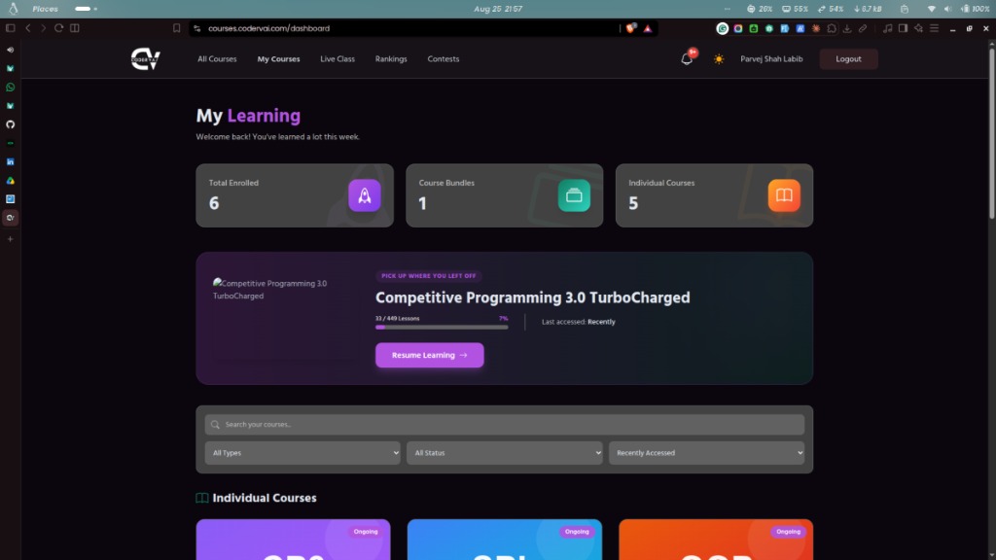Select the active CoderVai vertical tab
Viewport: 996px width, 560px height.
[x=10, y=218]
